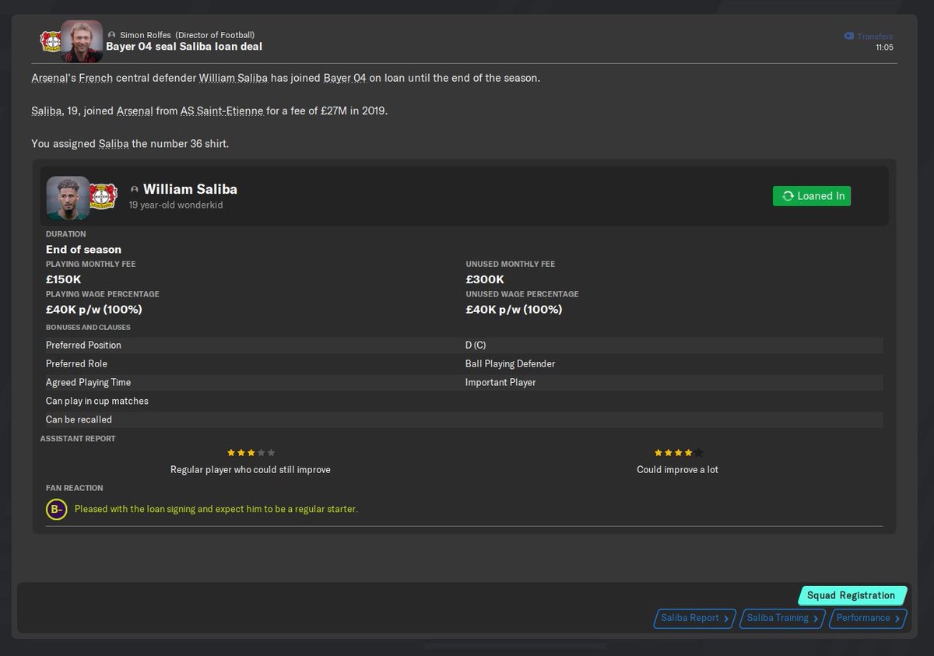Open Simon Rolfes' portrait photo
The height and width of the screenshot is (656, 934).
[82, 41]
